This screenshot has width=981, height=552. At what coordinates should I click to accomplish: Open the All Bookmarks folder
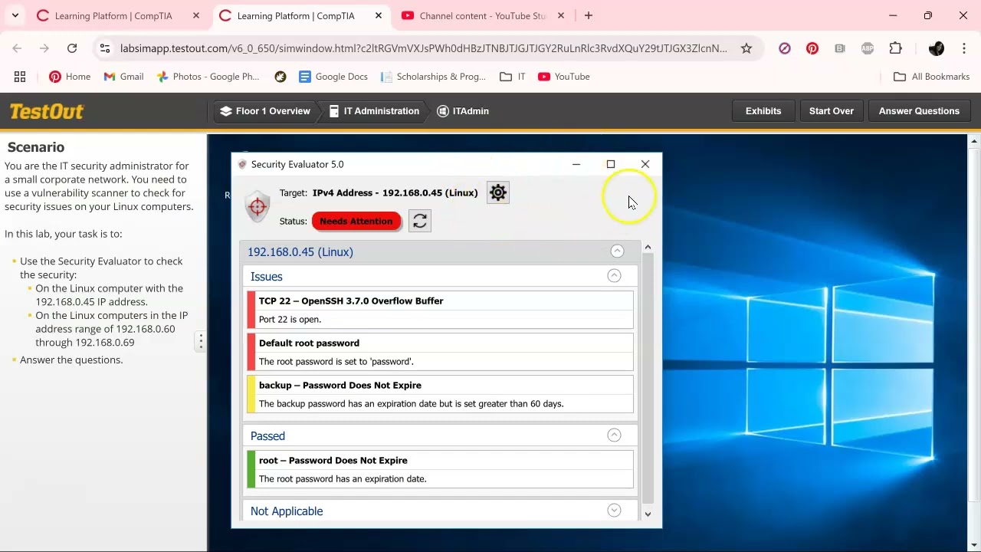(932, 77)
